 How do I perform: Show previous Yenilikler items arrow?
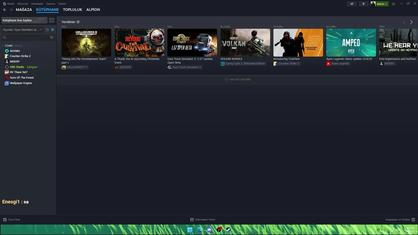404,22
